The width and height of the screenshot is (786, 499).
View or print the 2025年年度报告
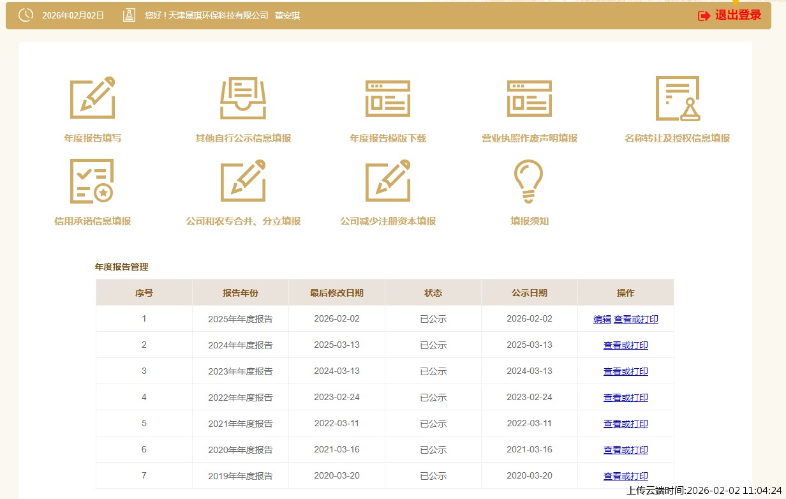pyautogui.click(x=635, y=319)
